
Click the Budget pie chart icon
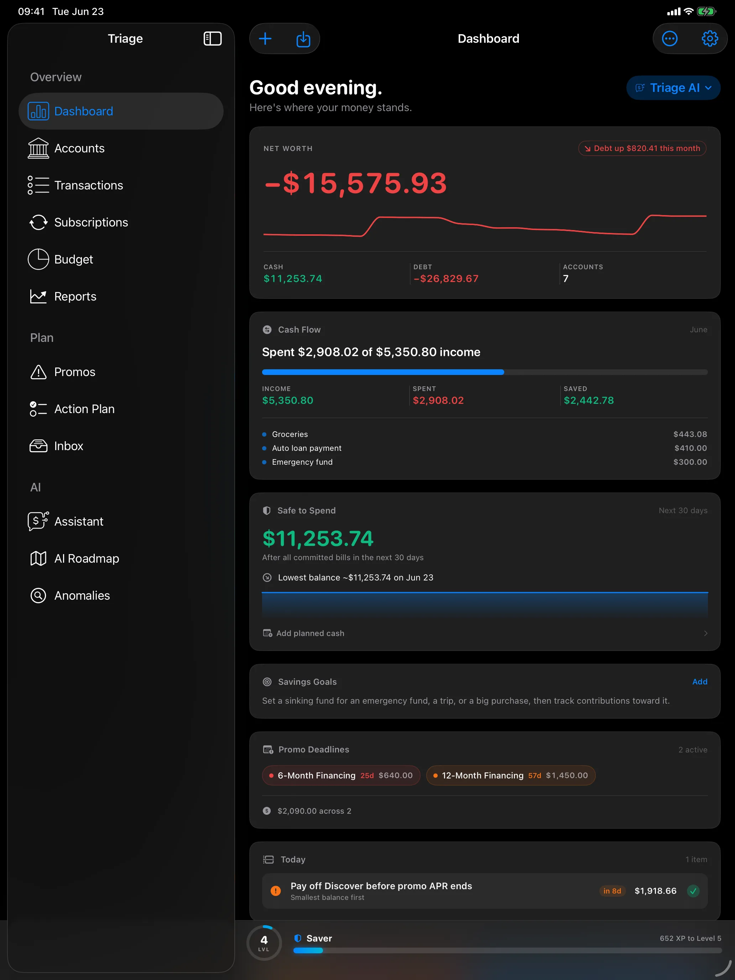[38, 259]
